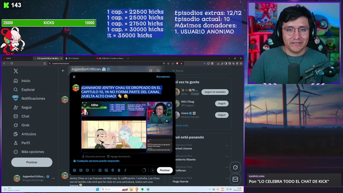Click the sidebar Postear button
The height and width of the screenshot is (193, 343).
coord(32,162)
